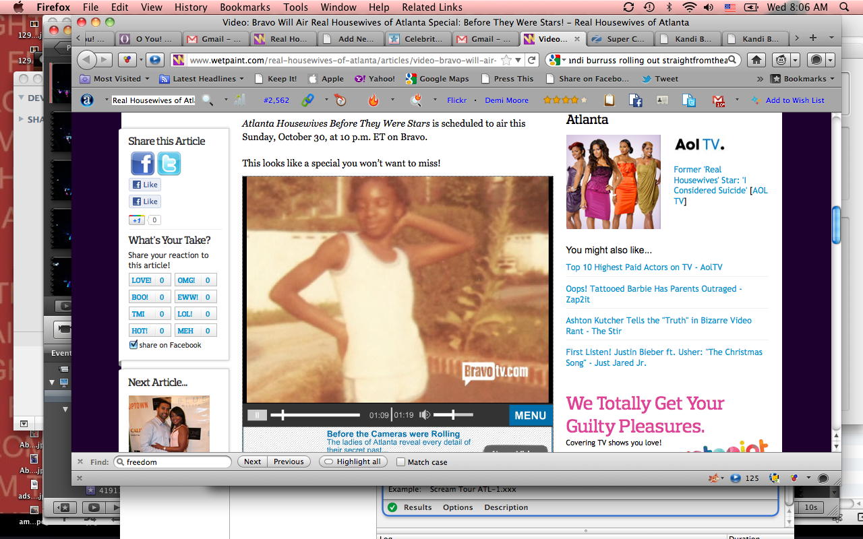The image size is (863, 539).
Task: Click the Twitter share icon in sidebar
Action: coord(169,164)
